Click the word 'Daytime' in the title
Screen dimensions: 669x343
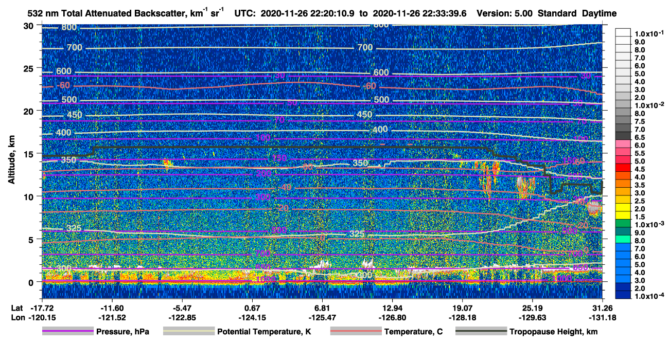coord(600,13)
